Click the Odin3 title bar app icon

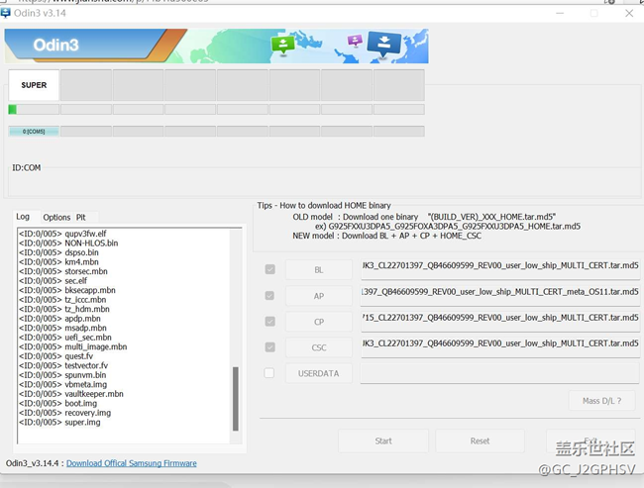[7, 14]
